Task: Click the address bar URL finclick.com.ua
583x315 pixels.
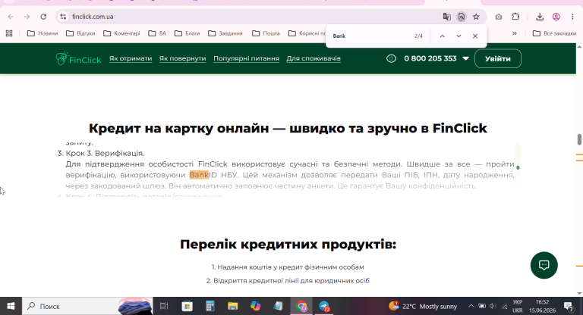Action: click(93, 17)
